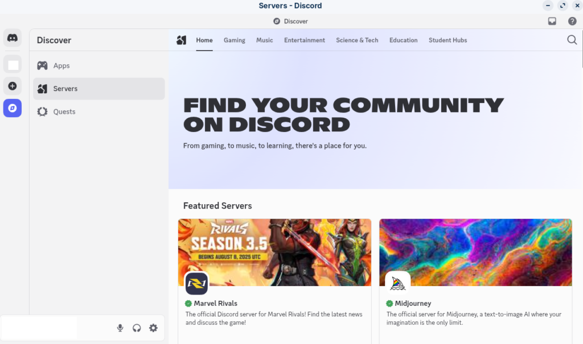Click the Quests icon in Discover list
Screen dimensions: 583x344
[42, 112]
